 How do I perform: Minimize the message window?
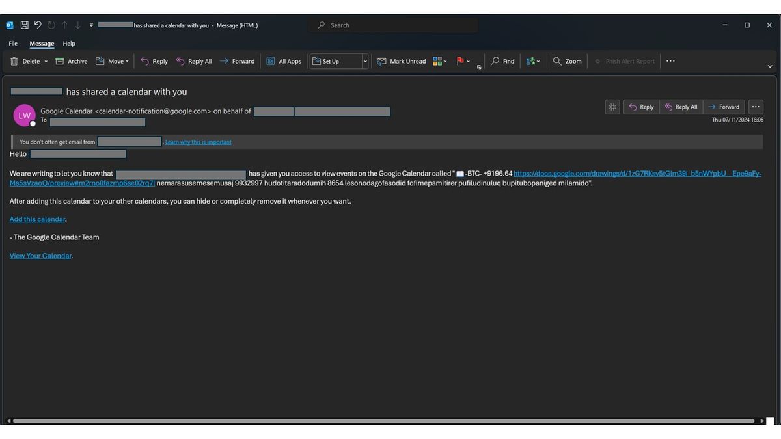click(x=725, y=25)
